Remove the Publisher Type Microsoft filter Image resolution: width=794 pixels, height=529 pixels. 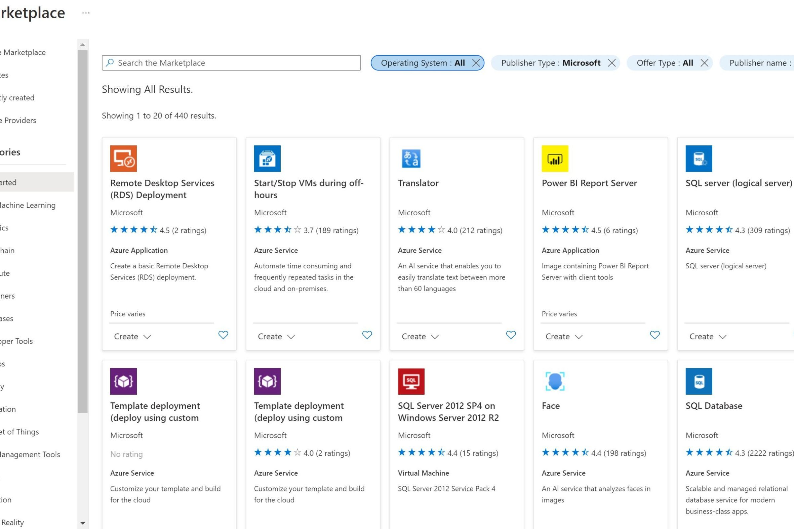click(x=611, y=63)
